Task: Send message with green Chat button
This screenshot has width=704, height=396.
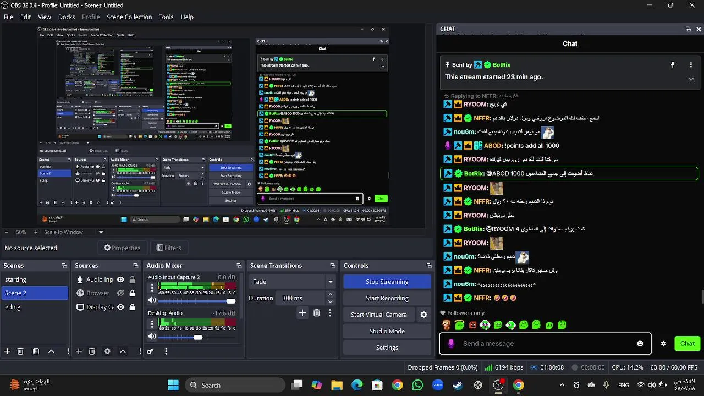Action: (687, 344)
